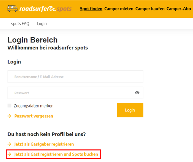This screenshot has width=193, height=162.
Task: Show password using the eye icon
Action: click(x=137, y=93)
